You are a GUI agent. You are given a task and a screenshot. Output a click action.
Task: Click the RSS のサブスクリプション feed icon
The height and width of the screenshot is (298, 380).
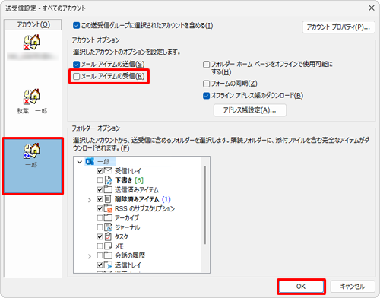pyautogui.click(x=108, y=208)
